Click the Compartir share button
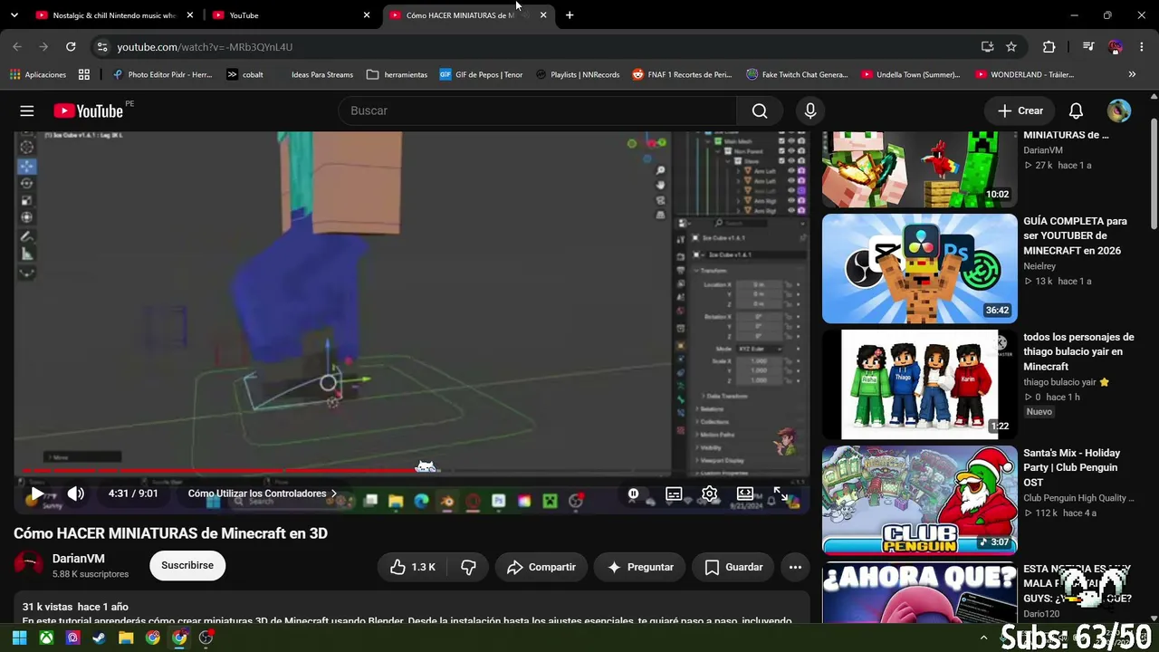 coord(541,567)
